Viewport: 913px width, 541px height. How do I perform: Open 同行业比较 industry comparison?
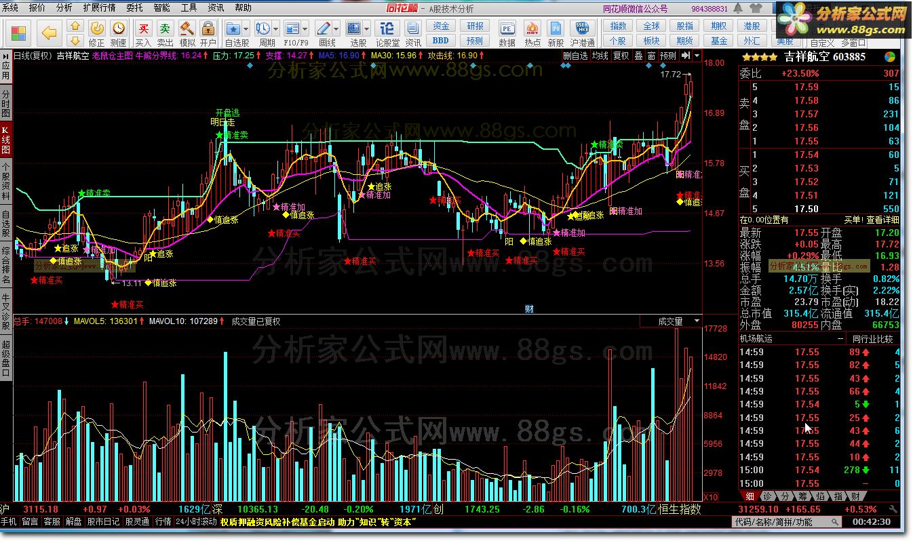pos(872,338)
